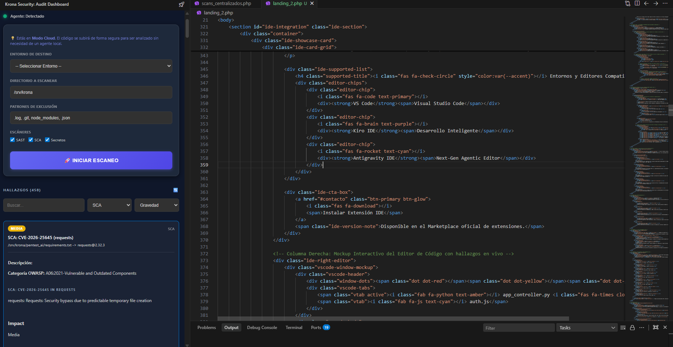Screen dimensions: 673x347
Task: Open output panel ellipsis menu
Action: 642,328
